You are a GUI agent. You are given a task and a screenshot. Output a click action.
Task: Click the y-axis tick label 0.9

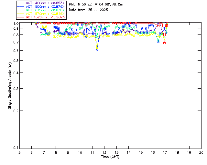coord(16,28)
